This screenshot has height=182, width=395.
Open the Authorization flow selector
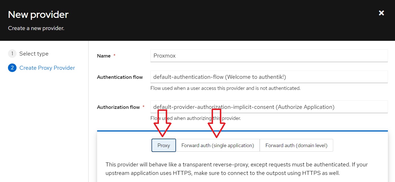pos(269,107)
